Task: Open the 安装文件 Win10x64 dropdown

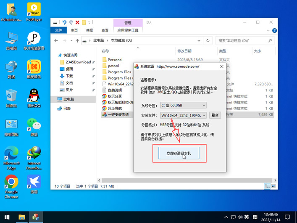Action: click(183, 115)
